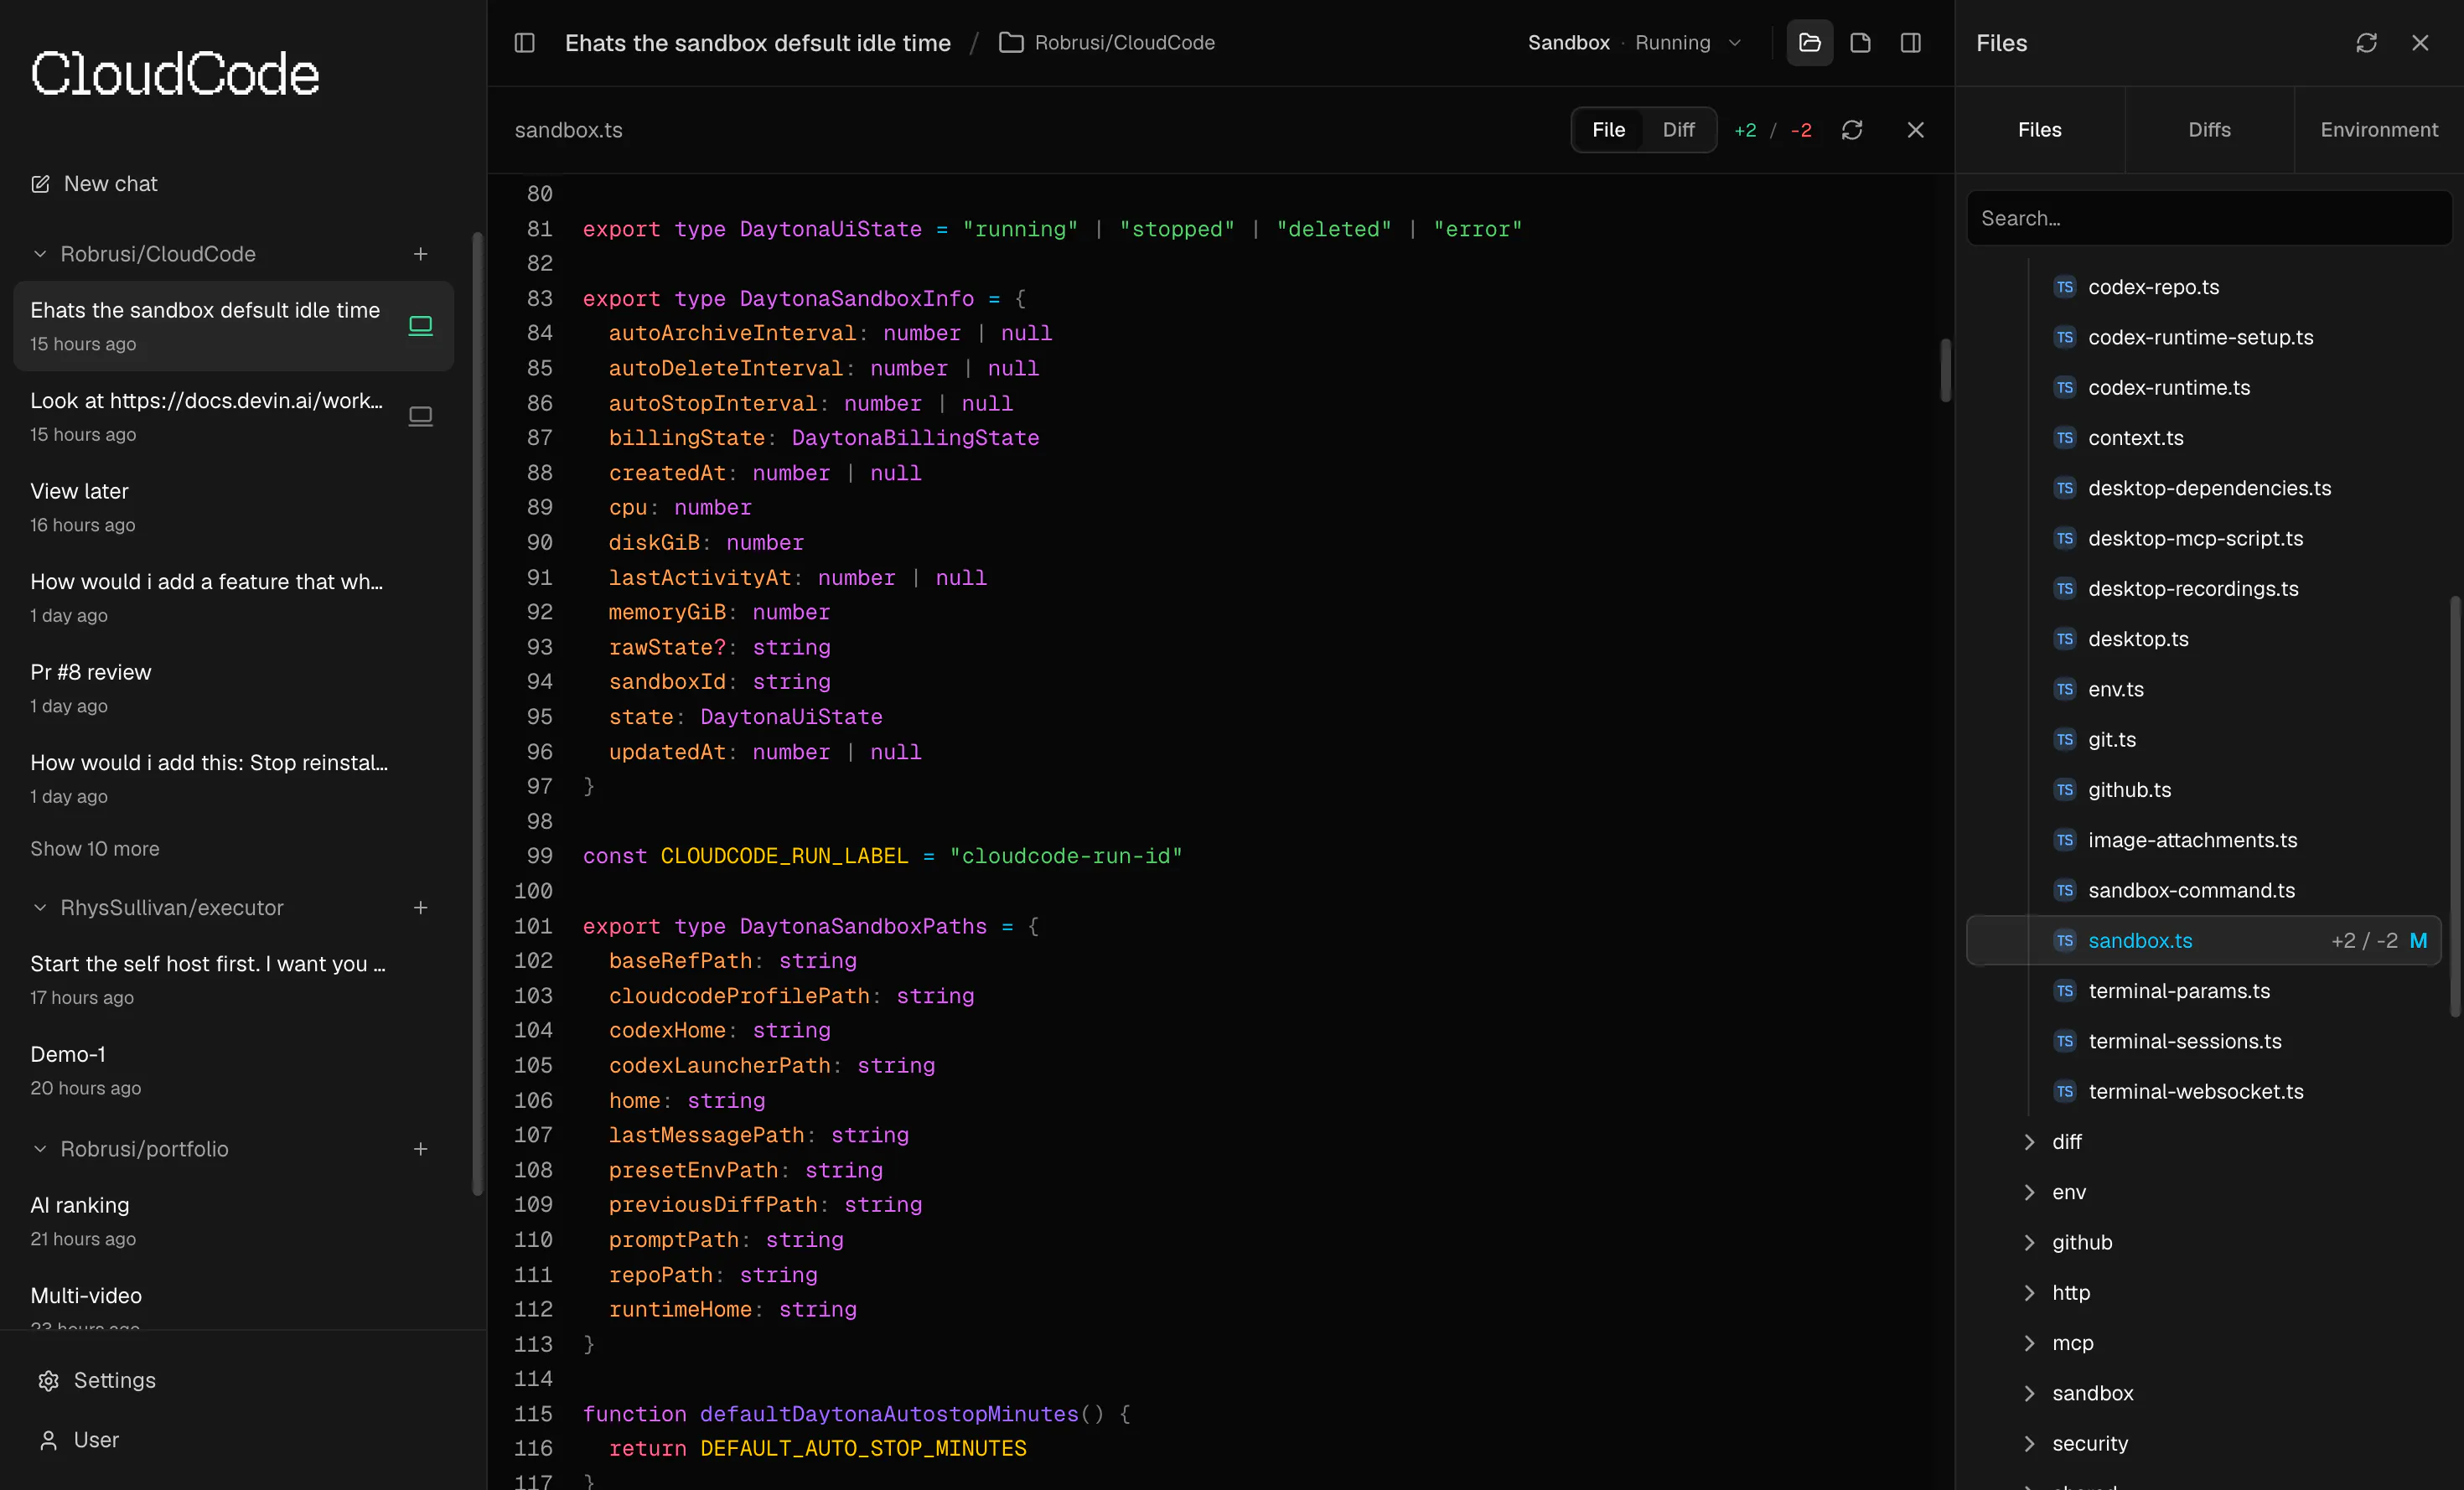Add a chat to Robrusi/CloudCode
2464x1490 pixels.
coord(421,254)
